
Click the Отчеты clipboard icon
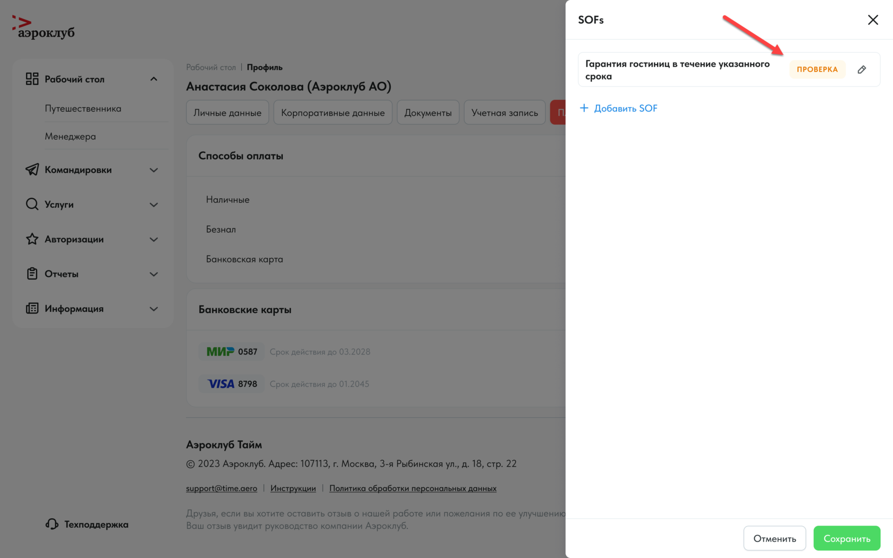pos(32,274)
